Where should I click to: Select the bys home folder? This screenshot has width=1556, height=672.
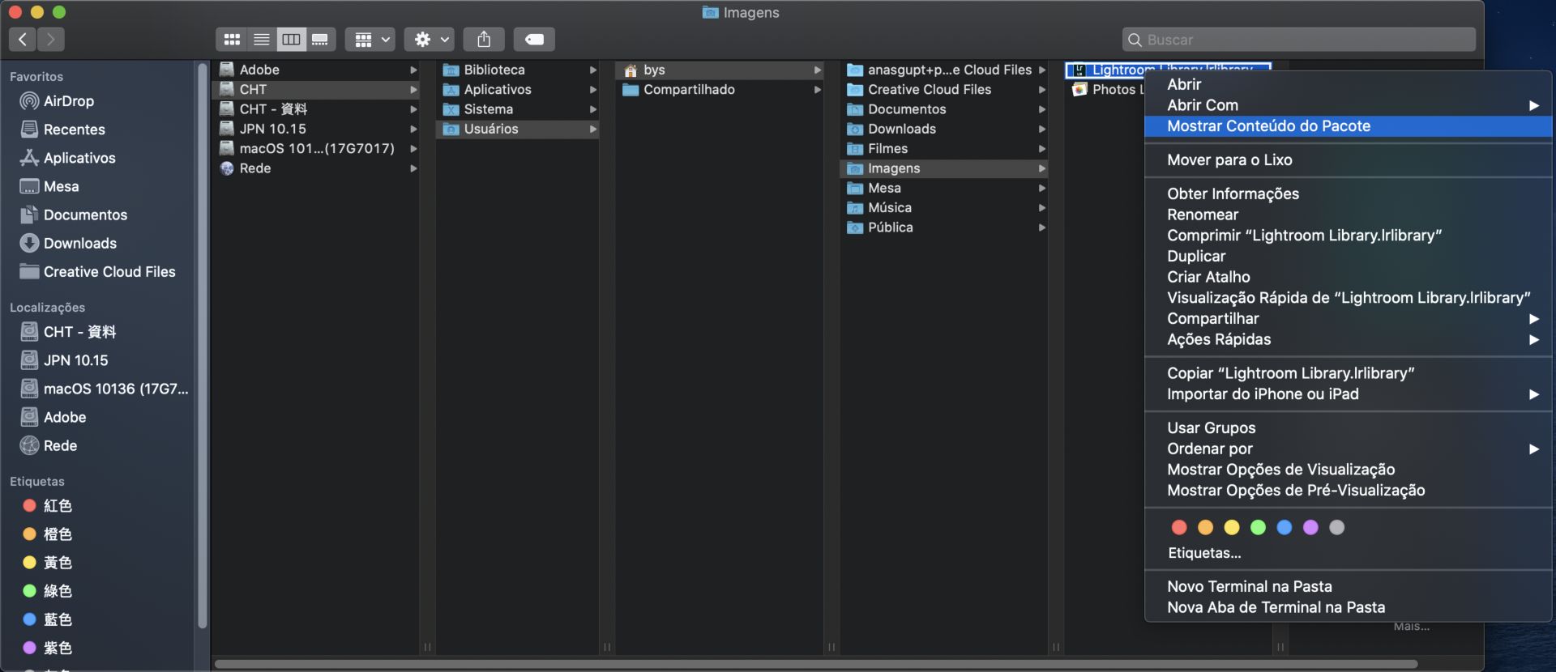(720, 70)
